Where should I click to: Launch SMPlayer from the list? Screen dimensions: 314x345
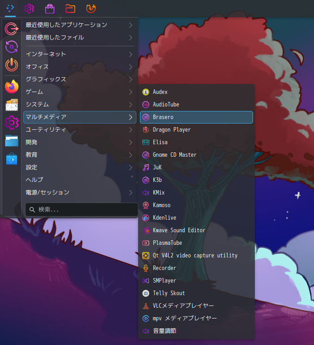[x=196, y=281]
